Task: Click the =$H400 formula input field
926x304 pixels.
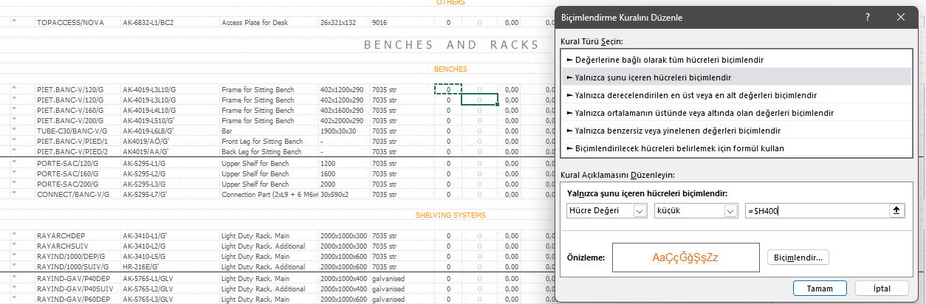Action: click(817, 211)
